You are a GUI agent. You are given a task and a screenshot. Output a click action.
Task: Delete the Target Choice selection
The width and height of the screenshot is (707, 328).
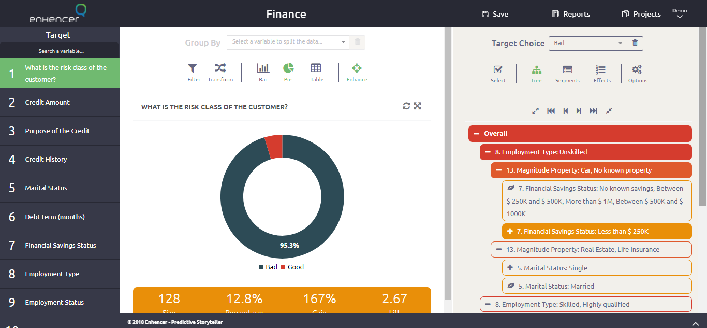tap(635, 44)
